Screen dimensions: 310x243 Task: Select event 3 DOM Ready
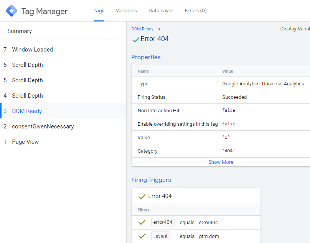pos(63,111)
